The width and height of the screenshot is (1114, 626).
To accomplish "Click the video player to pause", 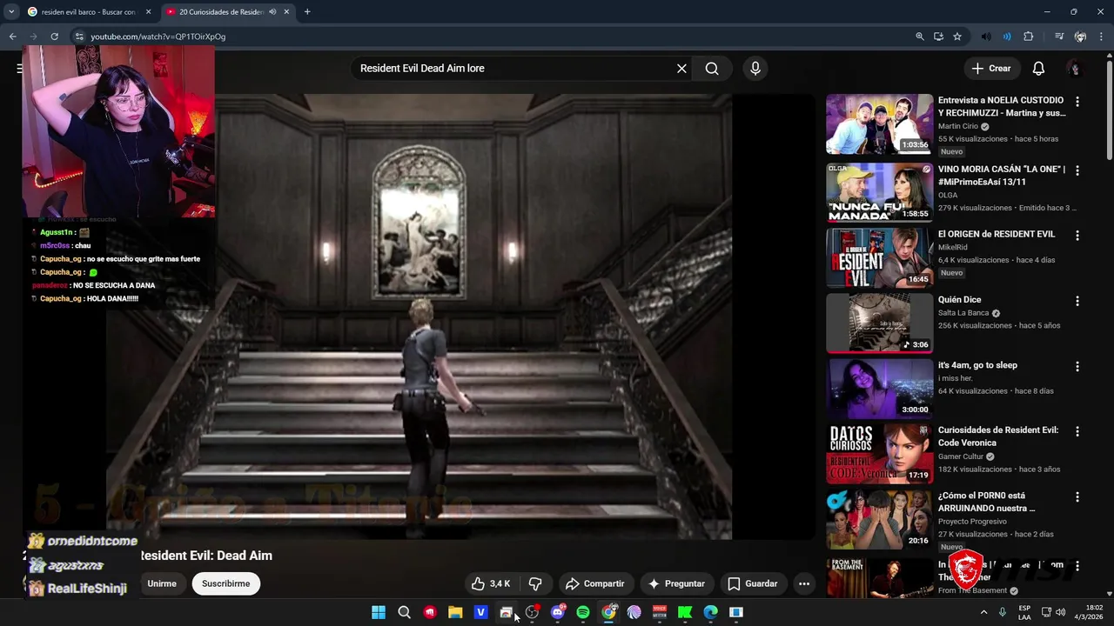I will [419, 316].
